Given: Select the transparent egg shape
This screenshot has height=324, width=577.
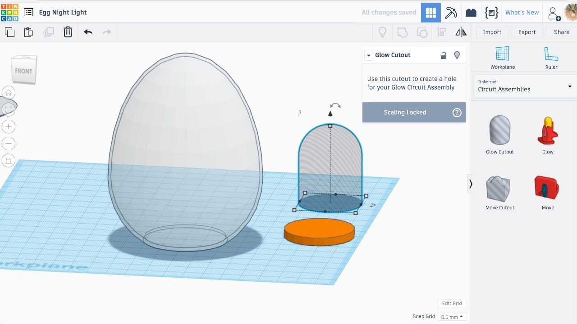Looking at the screenshot, I should pos(185,152).
